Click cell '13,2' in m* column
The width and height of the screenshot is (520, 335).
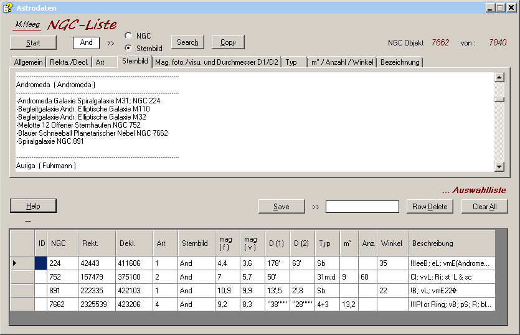click(x=349, y=304)
